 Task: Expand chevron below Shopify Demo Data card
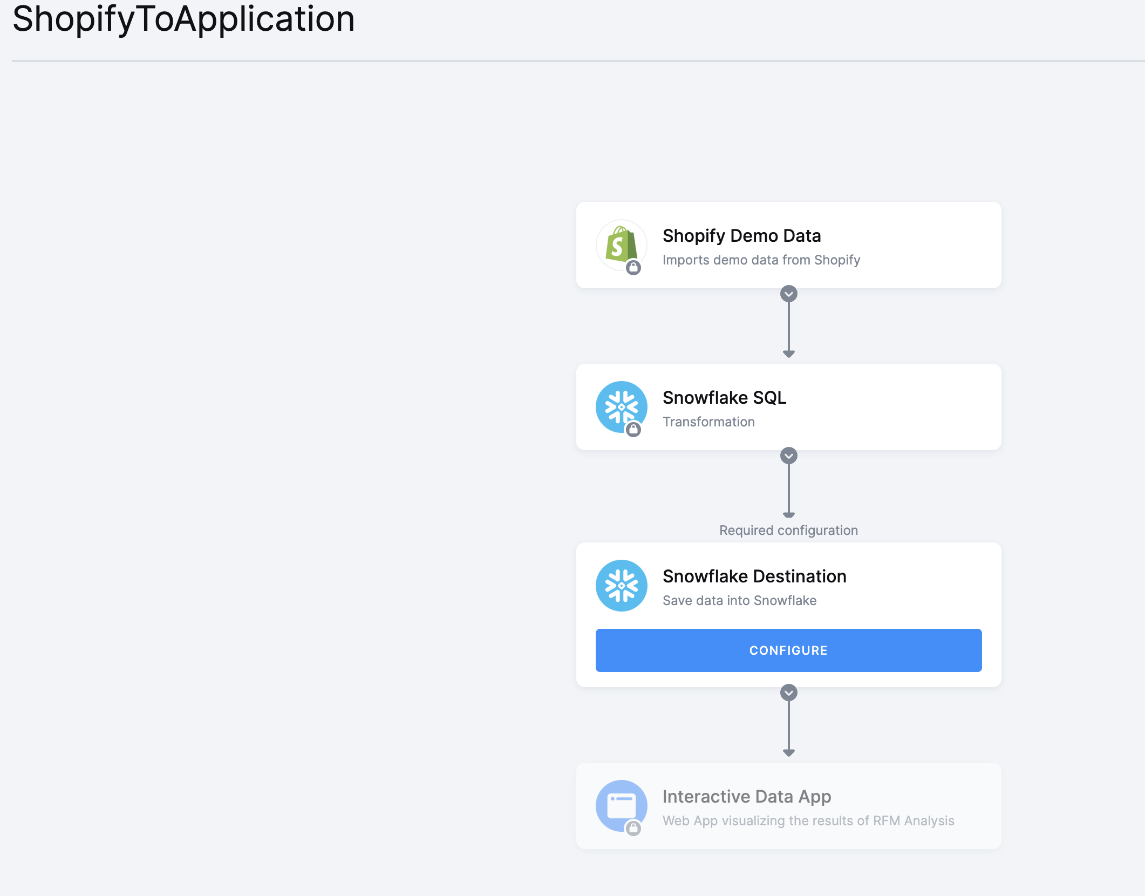(x=789, y=294)
